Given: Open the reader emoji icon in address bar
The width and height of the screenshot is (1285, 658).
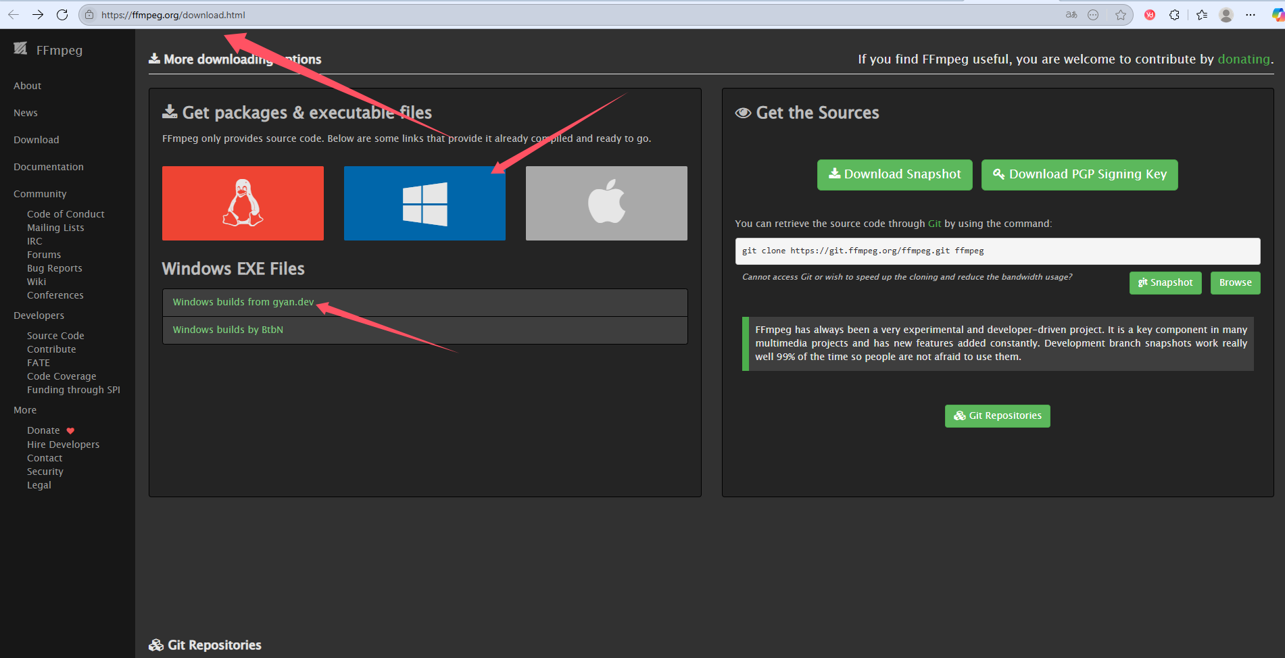Looking at the screenshot, I should click(1093, 15).
